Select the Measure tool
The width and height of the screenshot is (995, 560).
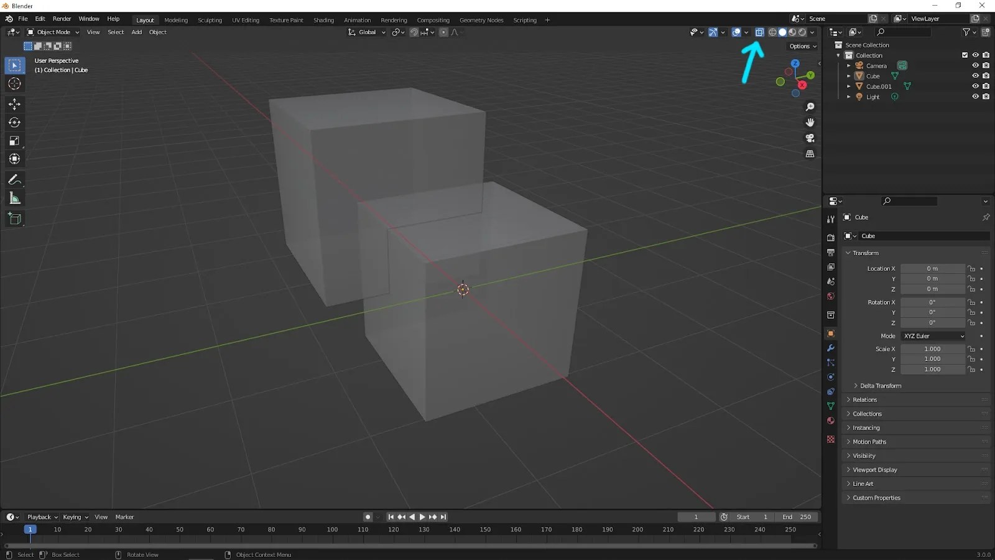point(14,198)
